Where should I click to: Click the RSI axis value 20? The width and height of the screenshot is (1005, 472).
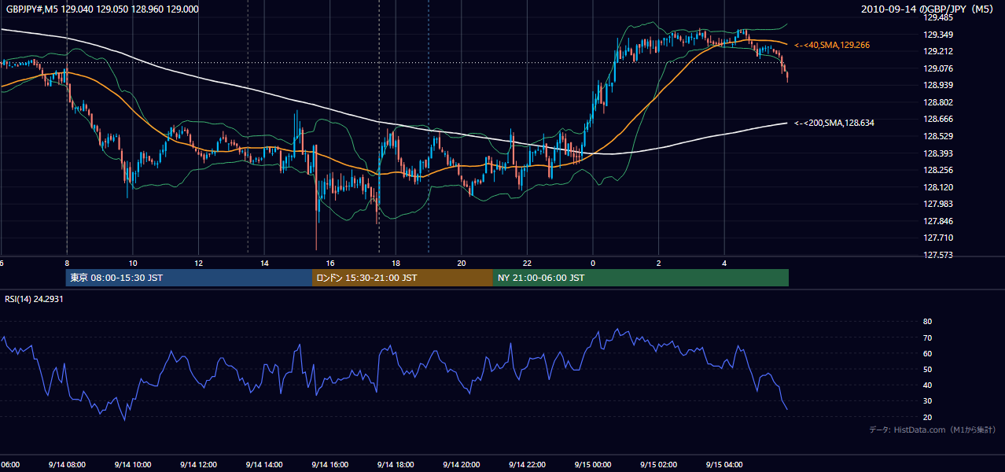(927, 417)
